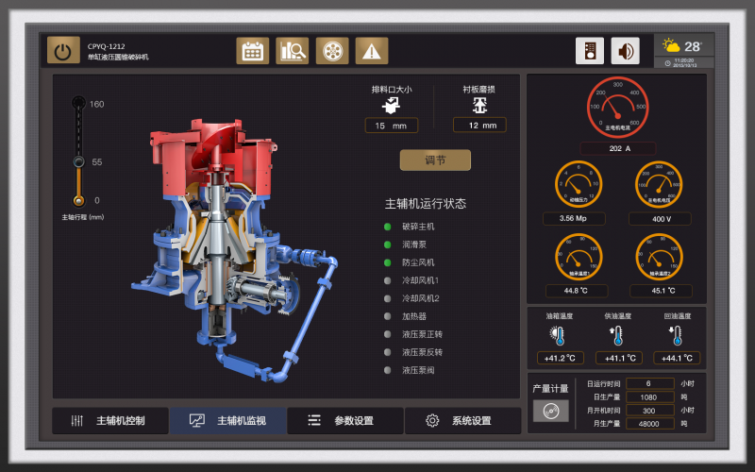Viewport: 755px width, 472px height.
Task: Toggle the 加热器 status indicator
Action: (x=387, y=316)
